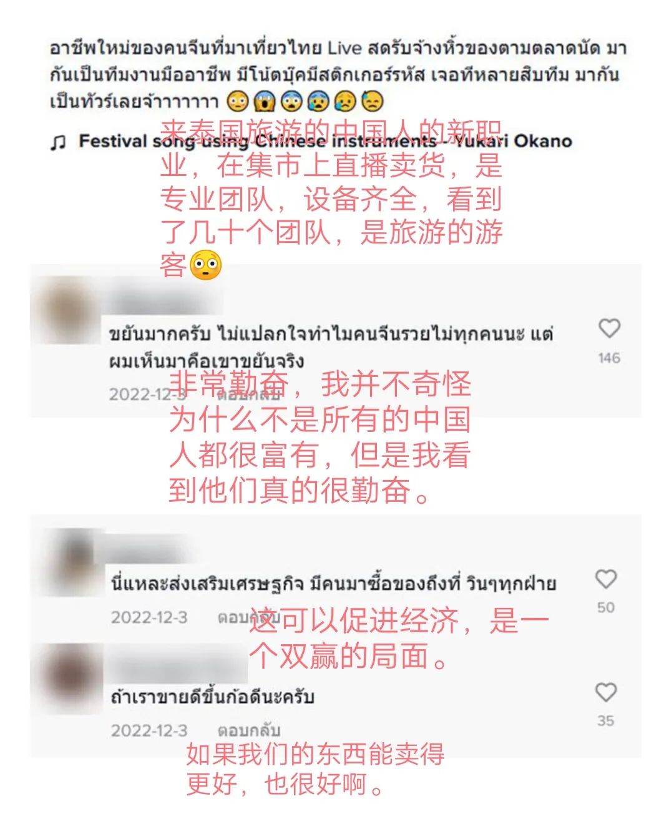Click the 50 like count number
The width and height of the screenshot is (669, 824).
click(x=605, y=607)
